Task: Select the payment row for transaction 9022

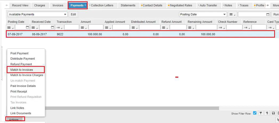Action: [x=140, y=34]
